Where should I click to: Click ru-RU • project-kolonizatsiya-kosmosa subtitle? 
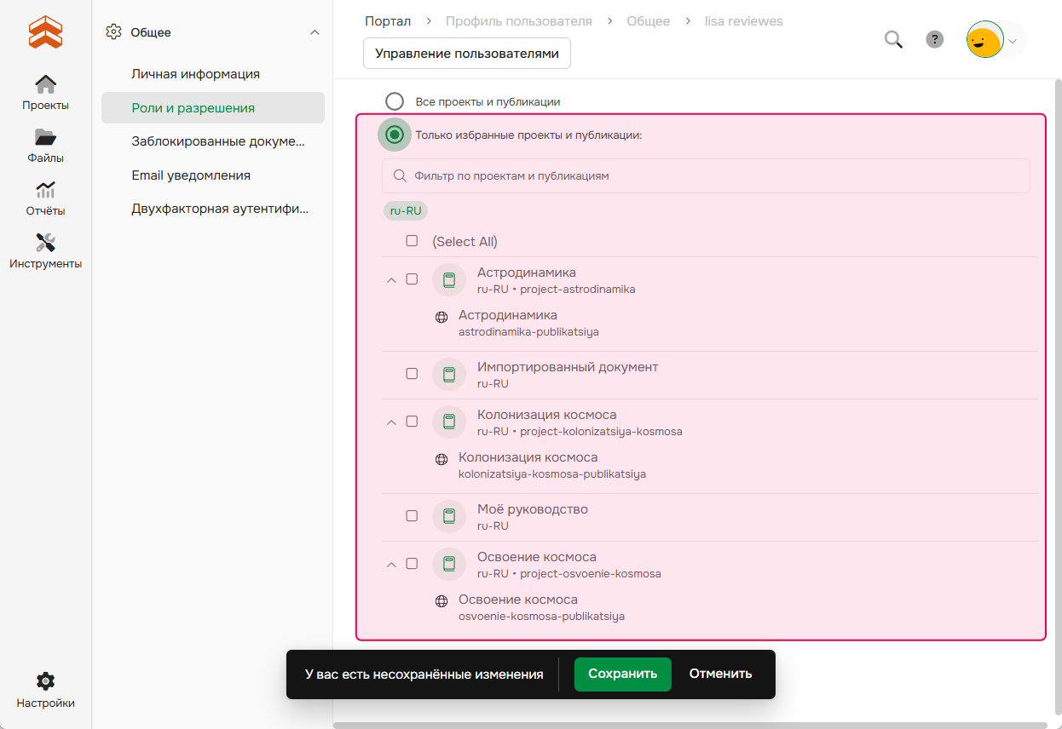pos(580,432)
